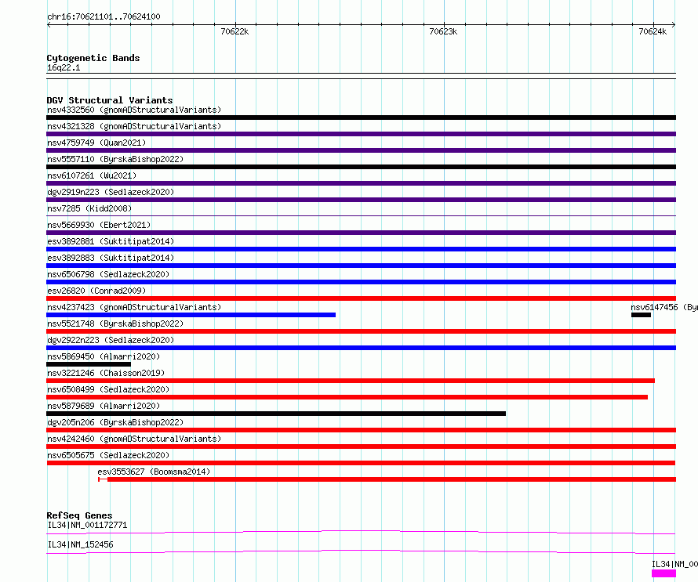The height and width of the screenshot is (582, 698).
Task: Select the 16q22.1 band label
Action: 64,67
